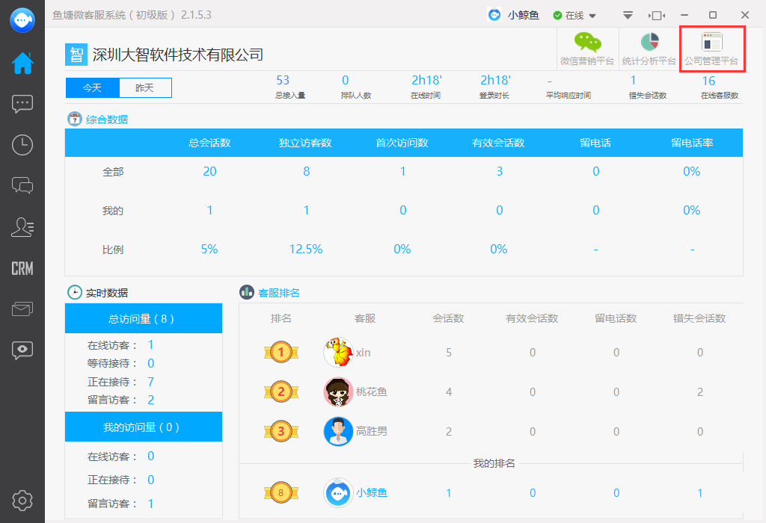Viewport: 766px width, 523px height.
Task: Click 桃花鱼's avatar in the ranking list
Action: [x=338, y=392]
